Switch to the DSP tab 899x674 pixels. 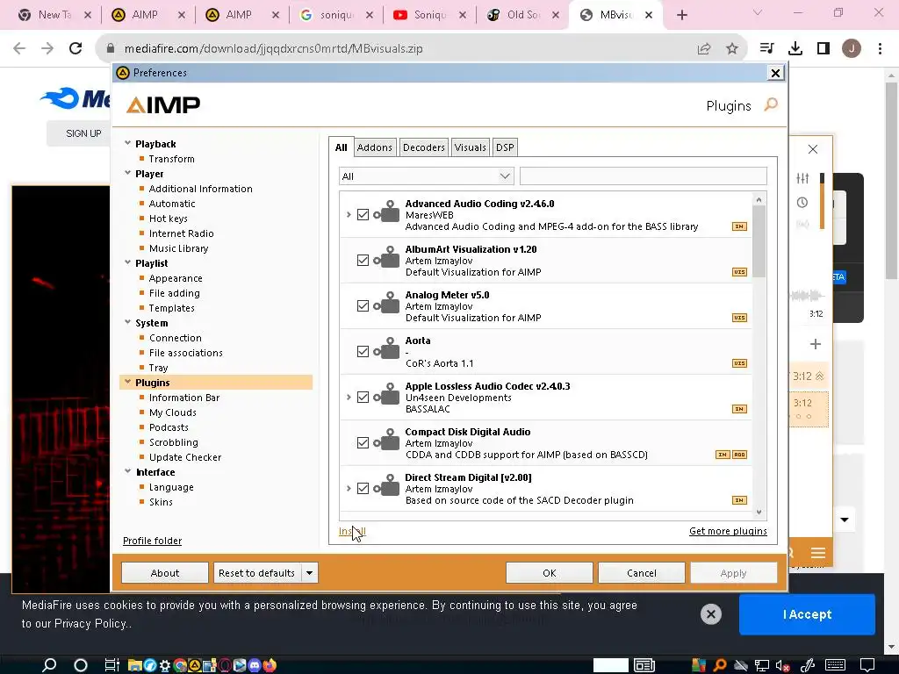click(505, 147)
